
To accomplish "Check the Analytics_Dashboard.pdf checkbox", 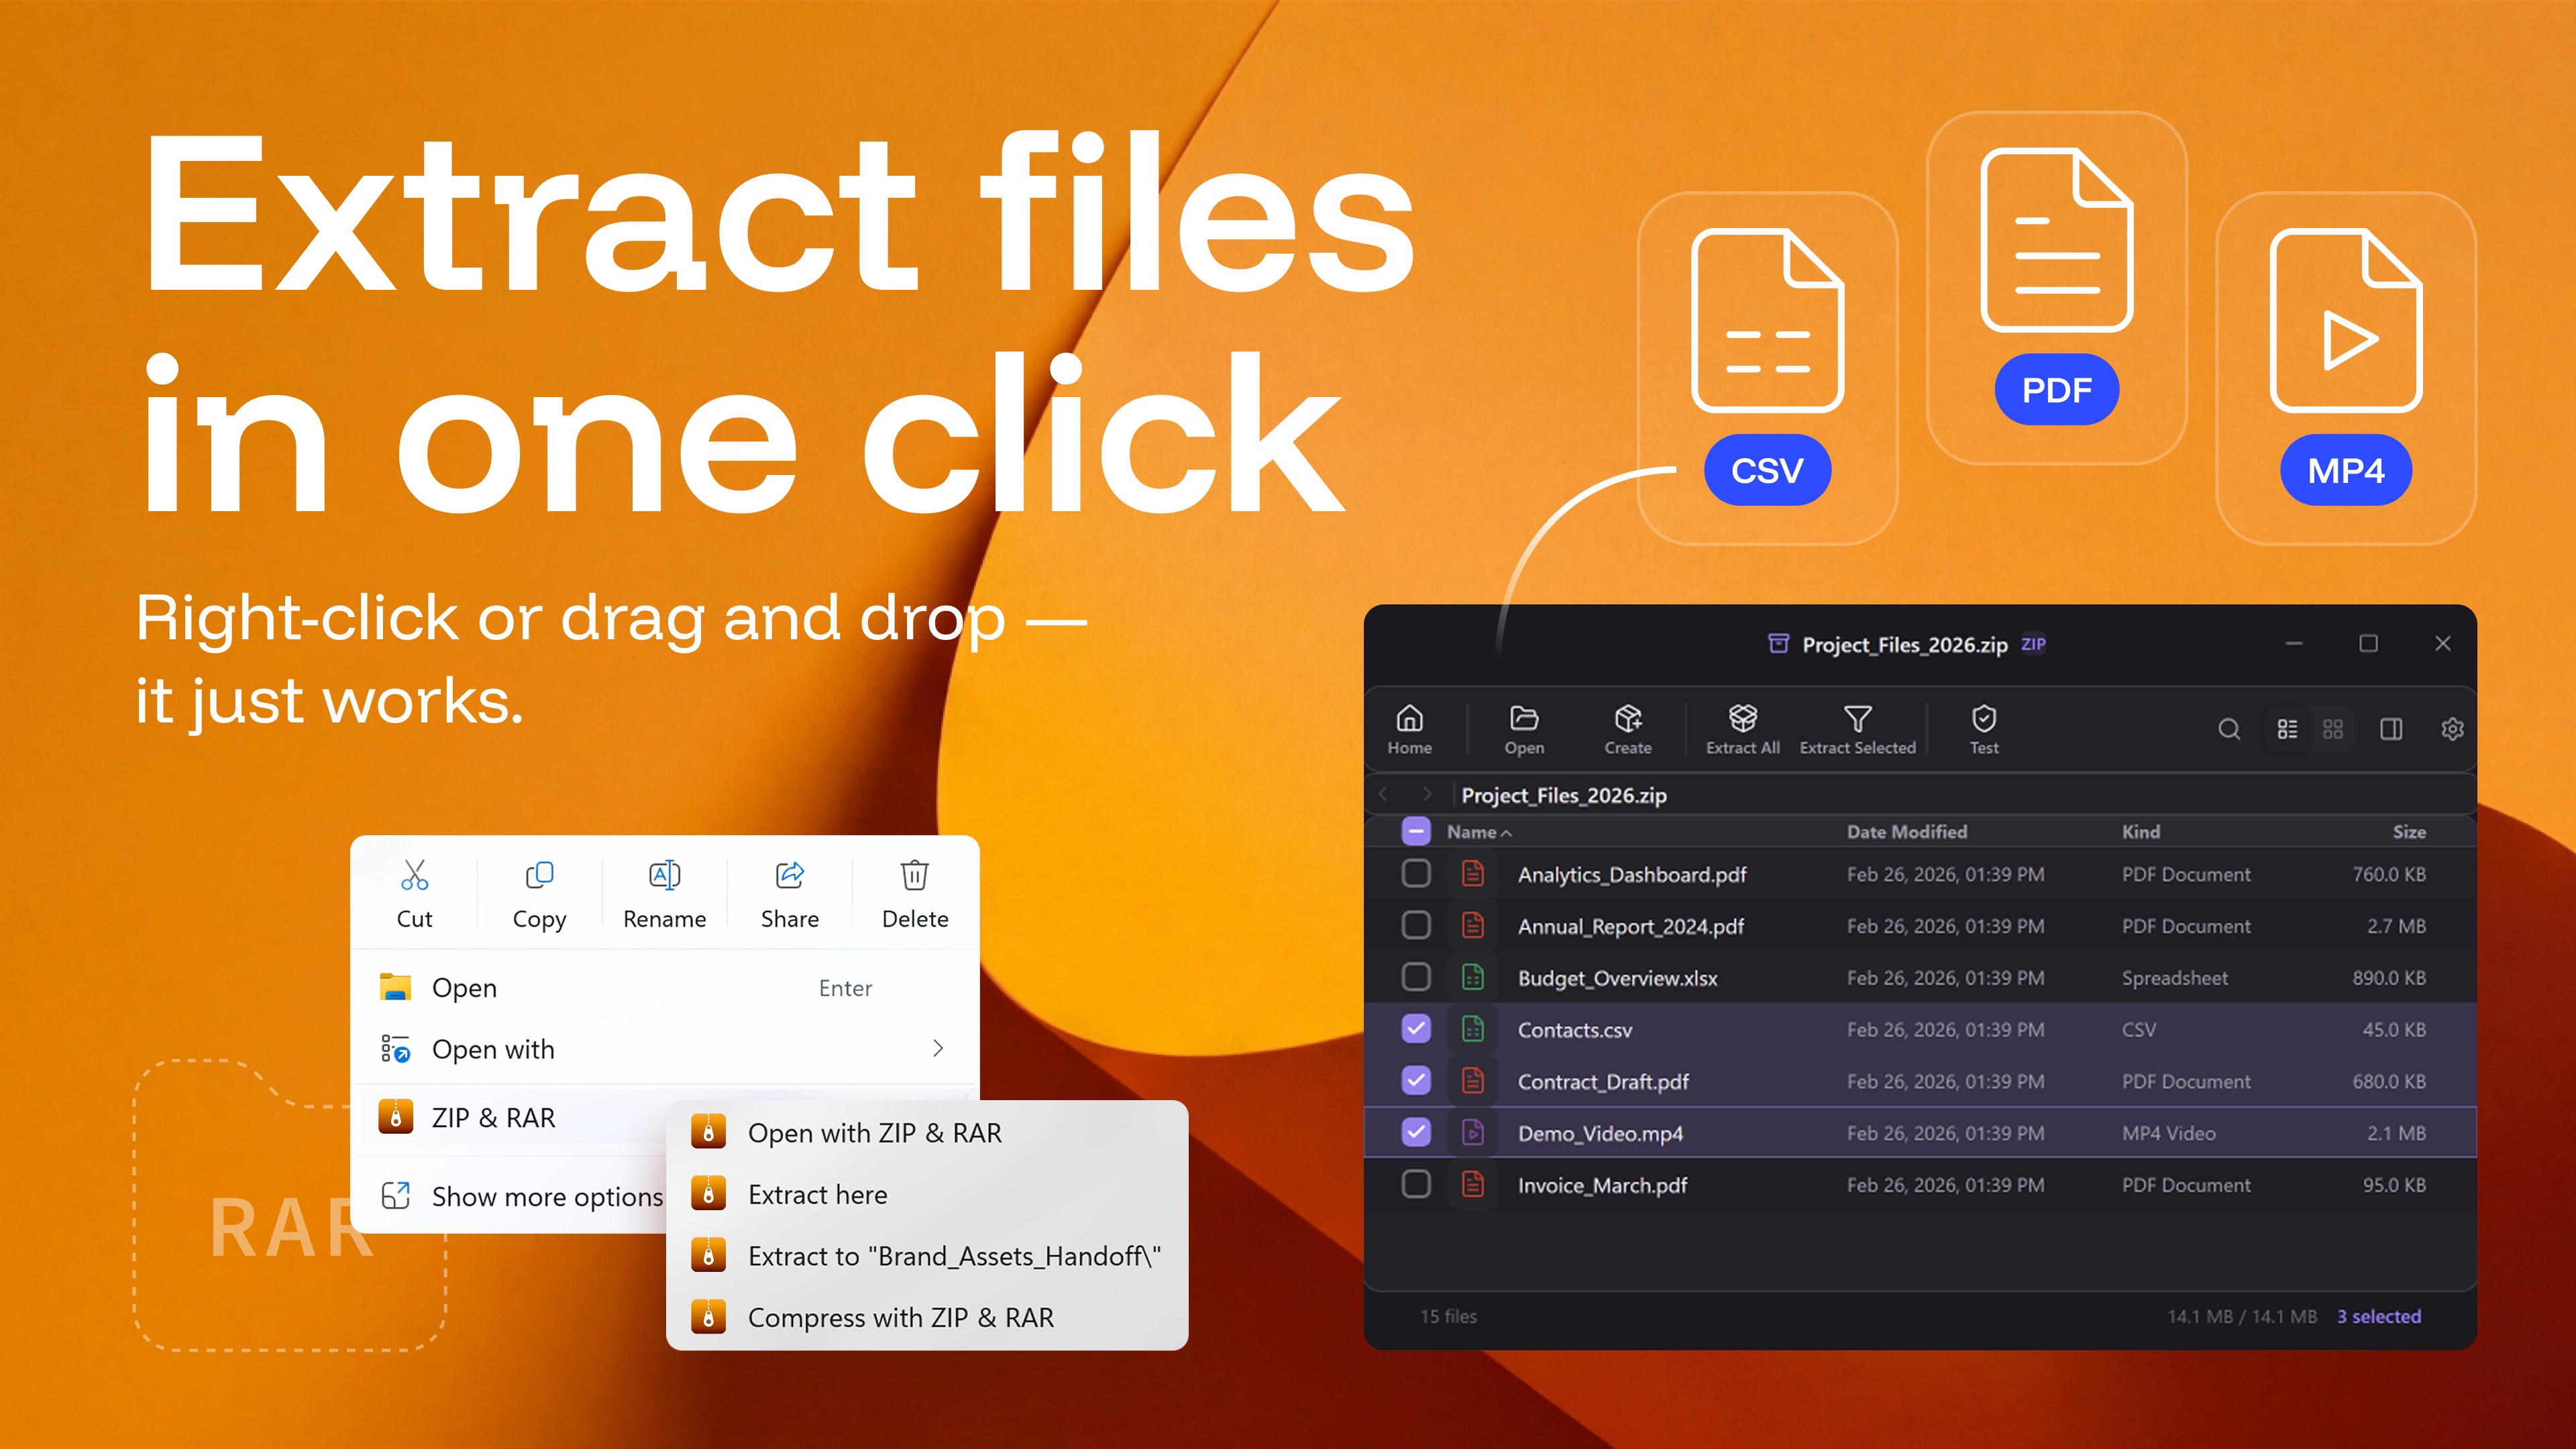I will (x=1416, y=873).
